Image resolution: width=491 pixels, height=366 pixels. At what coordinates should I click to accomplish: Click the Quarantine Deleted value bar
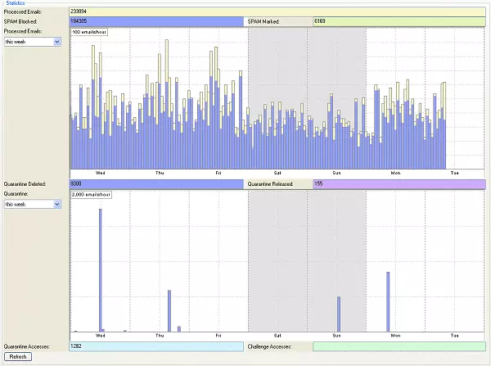[156, 184]
